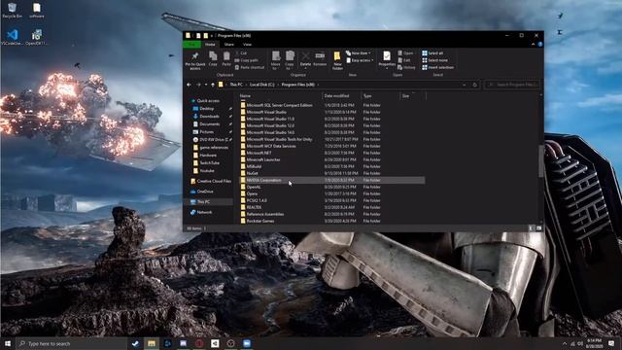The image size is (622, 350).
Task: Switch to the Home ribbon tab
Action: [210, 45]
